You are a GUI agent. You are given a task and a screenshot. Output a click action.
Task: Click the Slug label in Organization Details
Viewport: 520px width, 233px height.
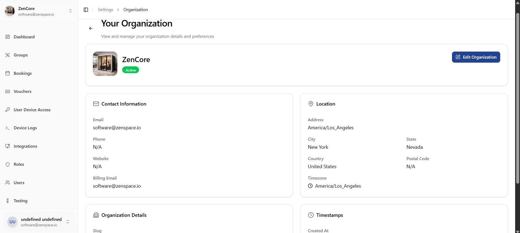tap(97, 231)
